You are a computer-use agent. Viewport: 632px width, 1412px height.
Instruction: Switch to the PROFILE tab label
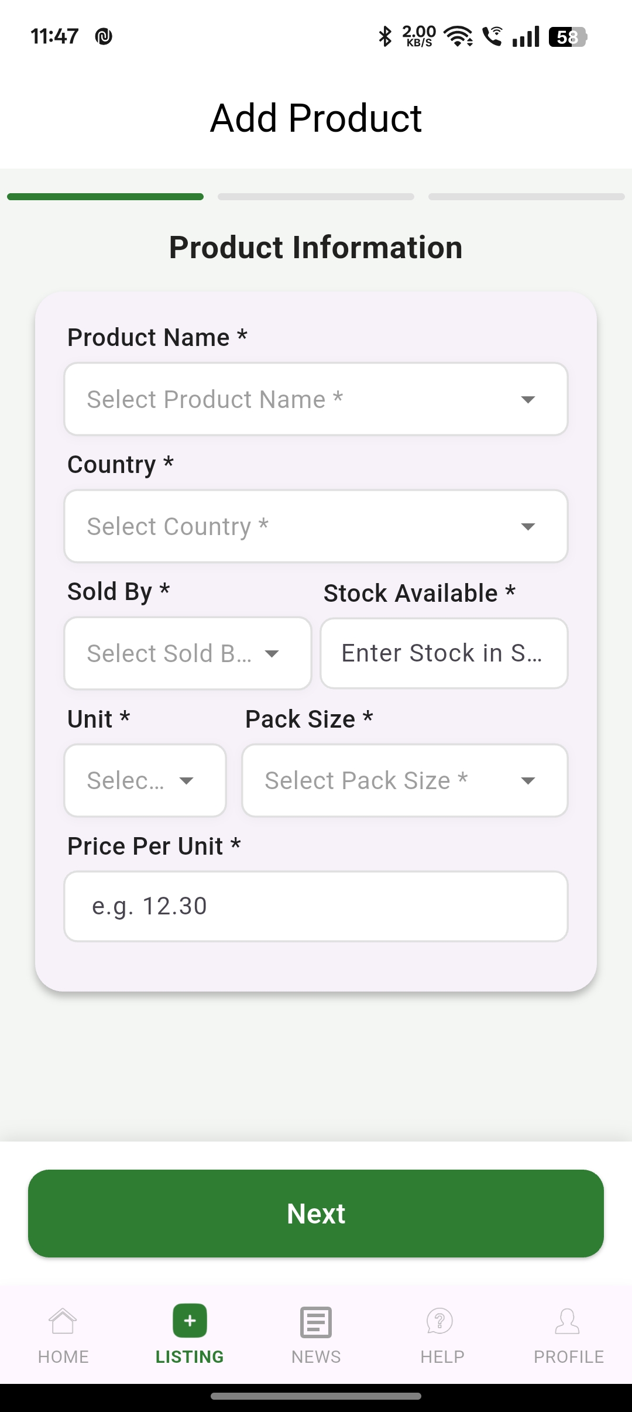(x=568, y=1357)
